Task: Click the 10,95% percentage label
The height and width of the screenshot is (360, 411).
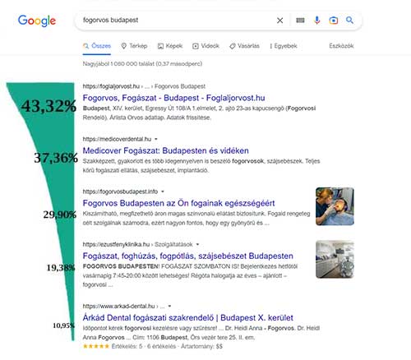Action: click(x=63, y=325)
